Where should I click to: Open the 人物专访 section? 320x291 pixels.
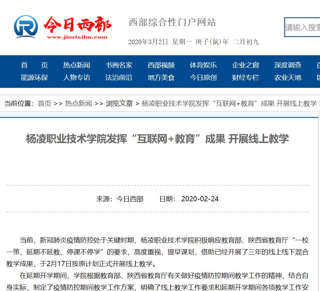coord(76,77)
